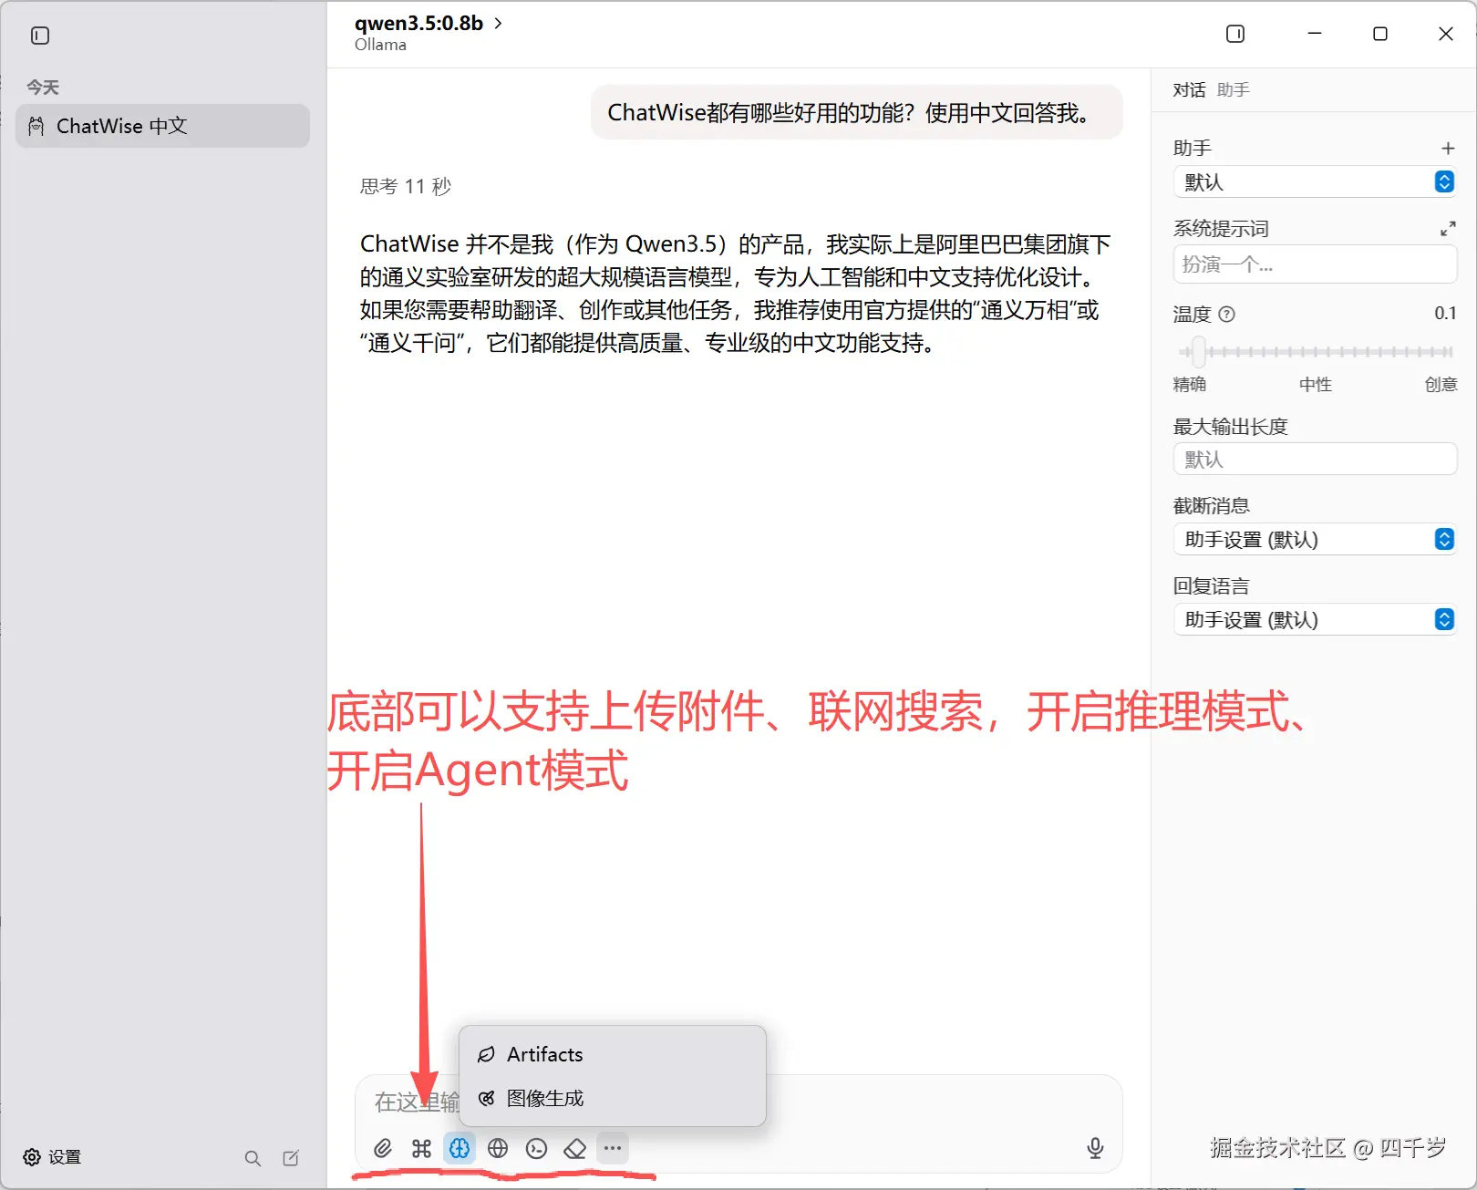Open the command shortcut icon
This screenshot has width=1477, height=1190.
[421, 1148]
